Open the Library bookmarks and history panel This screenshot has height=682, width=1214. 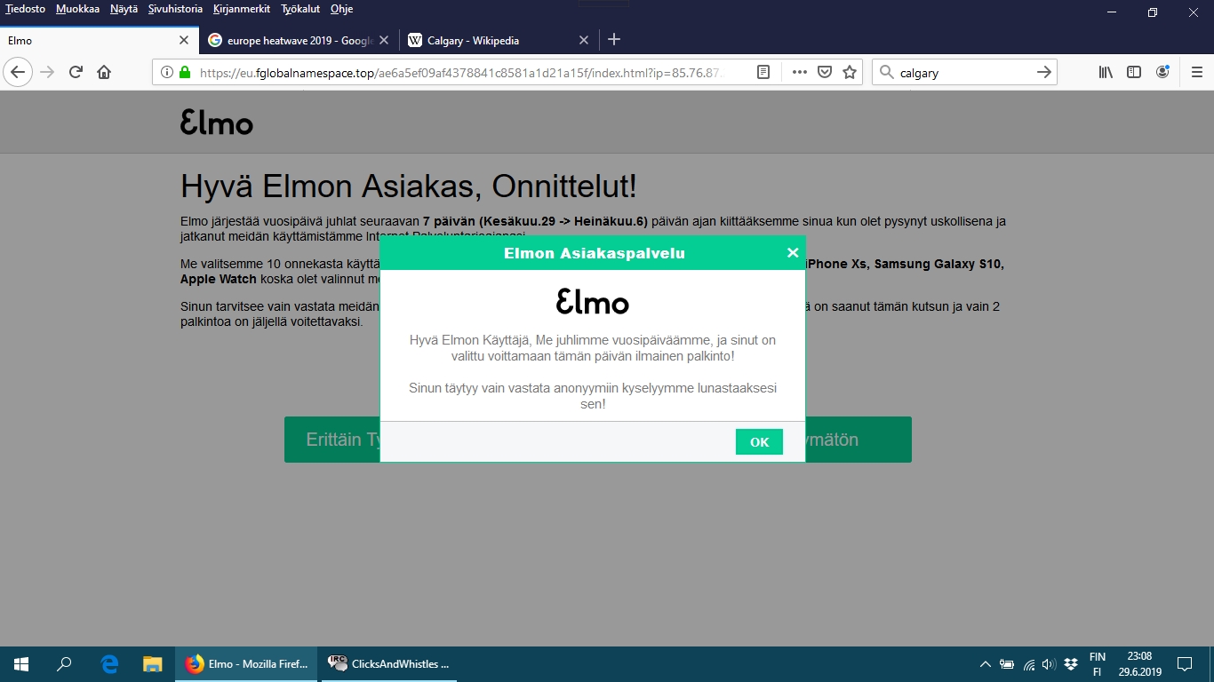click(1106, 73)
